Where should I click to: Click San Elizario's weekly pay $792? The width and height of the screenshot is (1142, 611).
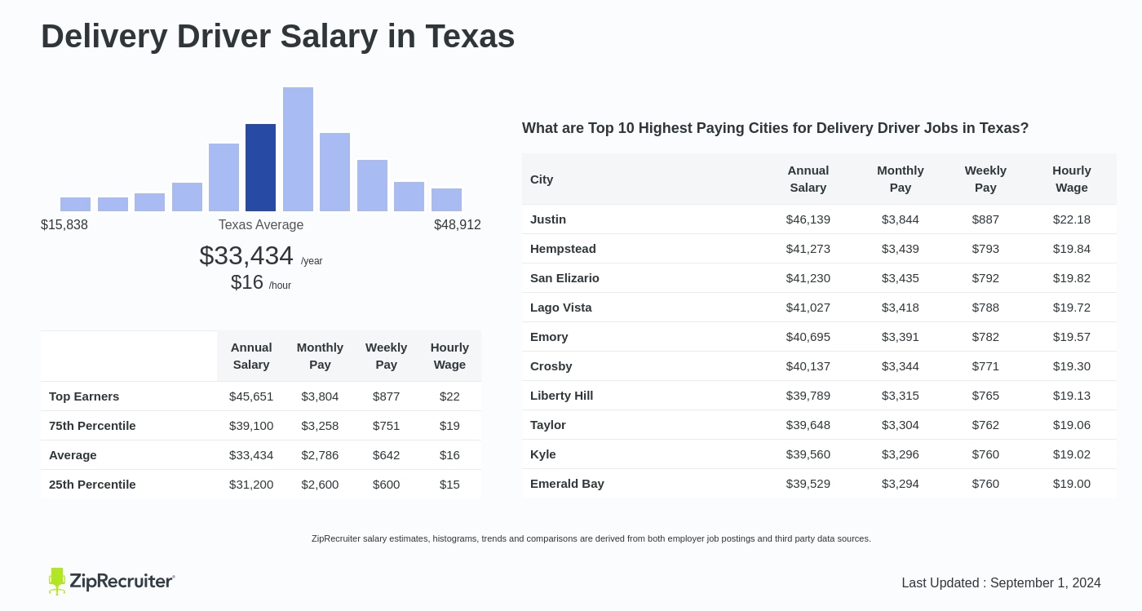(x=985, y=277)
